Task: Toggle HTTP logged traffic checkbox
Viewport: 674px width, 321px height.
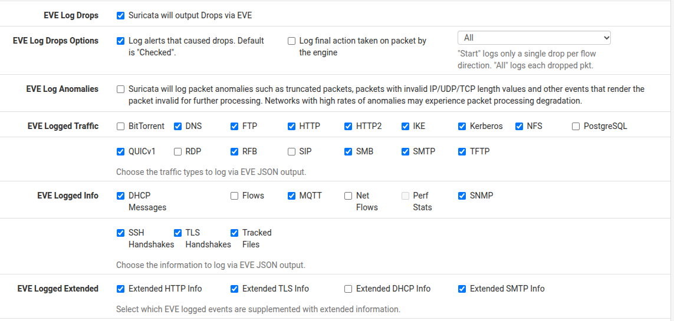Action: 291,126
